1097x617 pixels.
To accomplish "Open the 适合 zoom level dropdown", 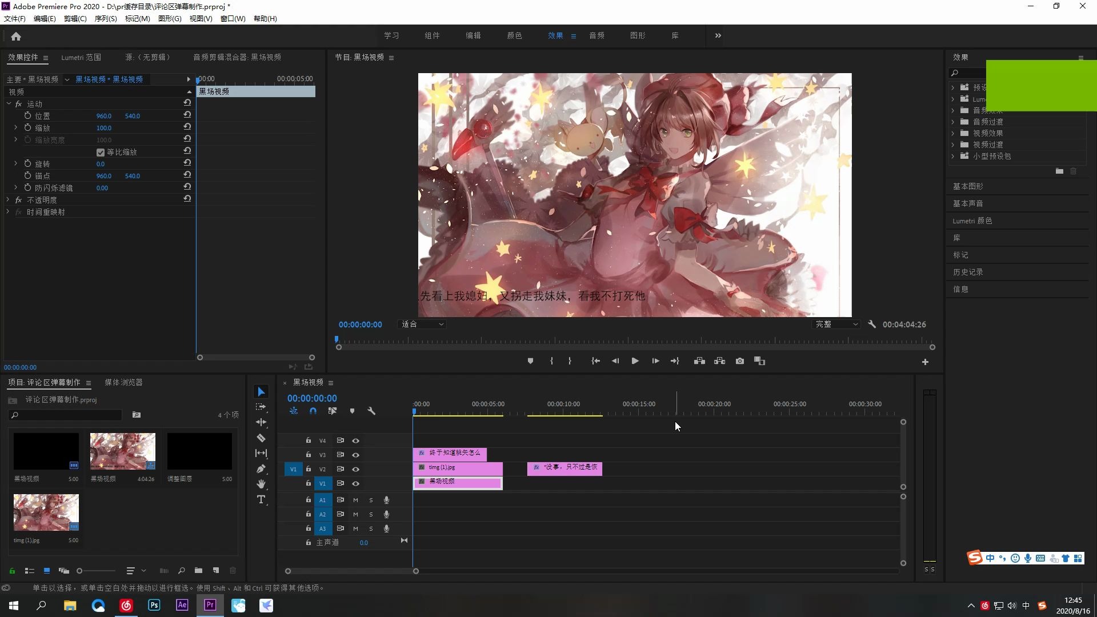I will 422,324.
